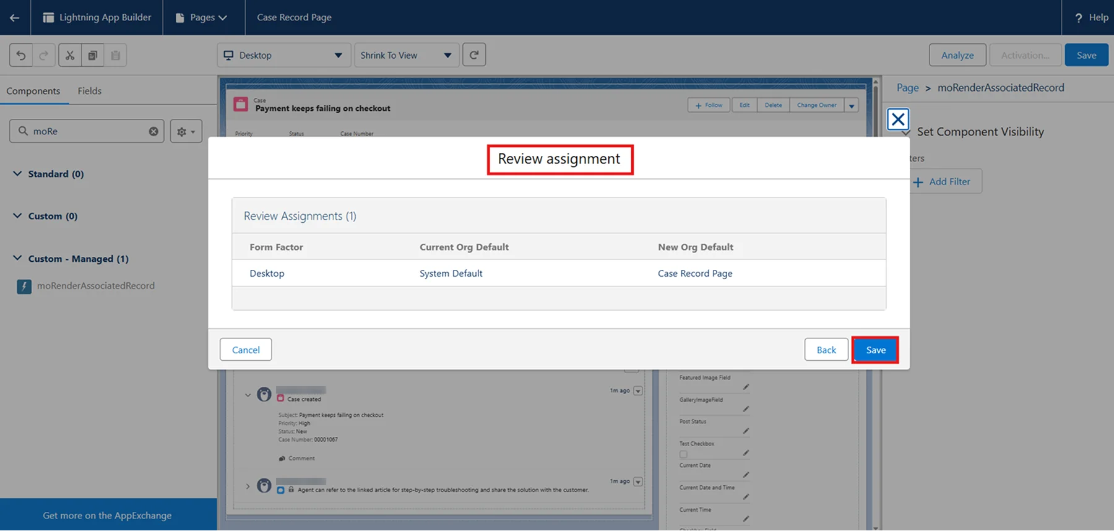Clear the moRe search text
Image resolution: width=1114 pixels, height=531 pixels.
pyautogui.click(x=153, y=131)
